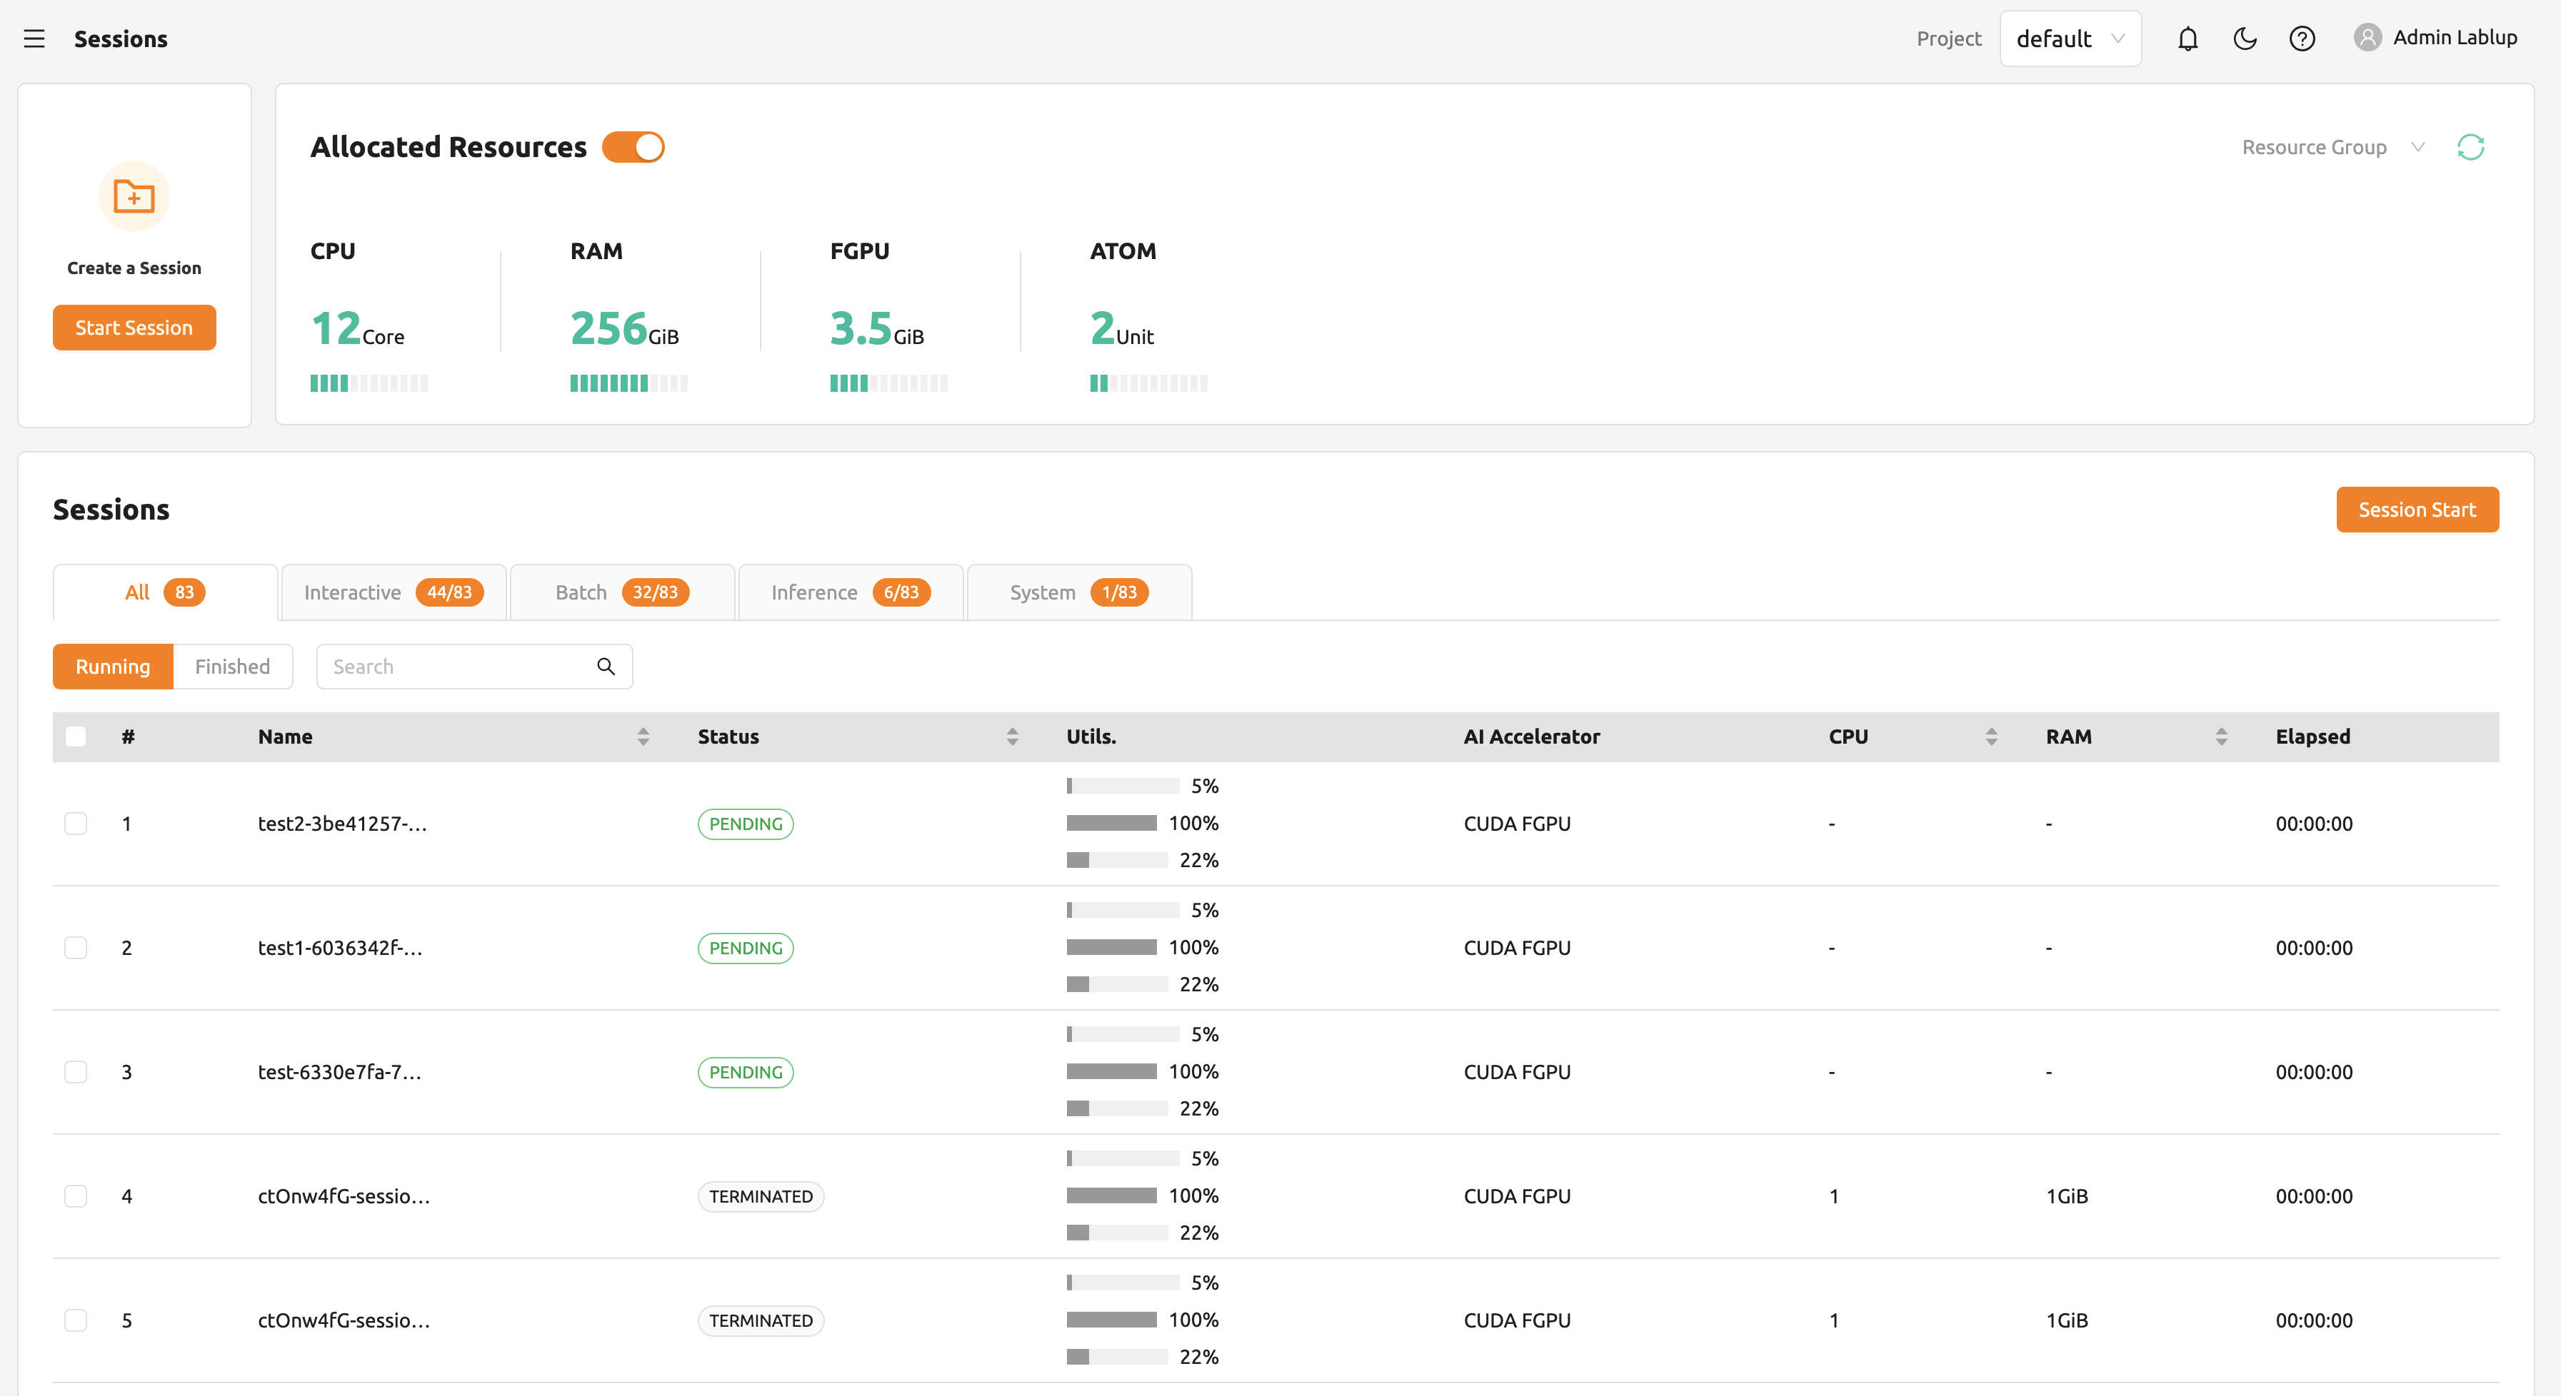Viewport: 2561px width, 1396px height.
Task: Click PENDING status tag in row 3
Action: (x=746, y=1072)
